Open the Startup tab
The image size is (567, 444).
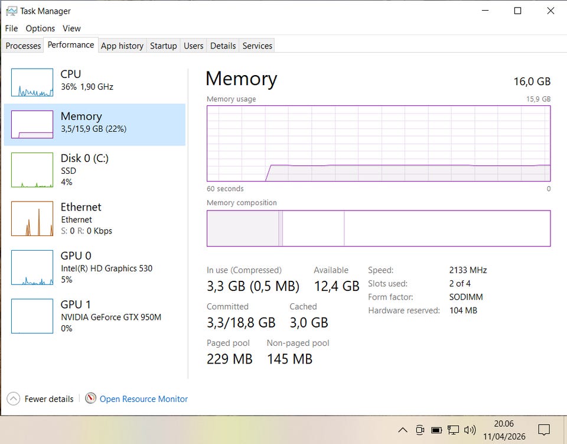point(164,46)
